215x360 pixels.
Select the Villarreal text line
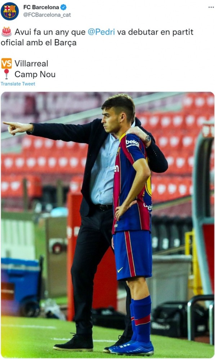pos(31,64)
